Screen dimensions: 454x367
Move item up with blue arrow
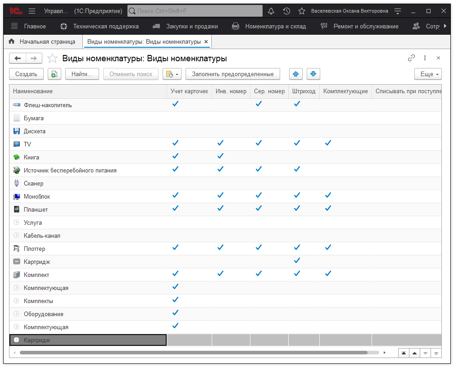(x=295, y=74)
